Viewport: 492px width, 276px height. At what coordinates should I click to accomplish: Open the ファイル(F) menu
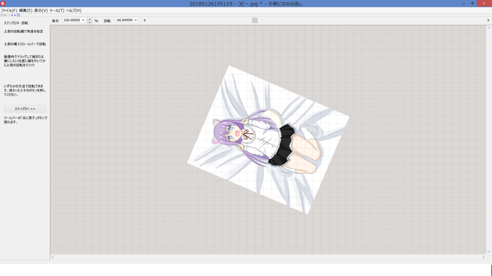tap(9, 11)
